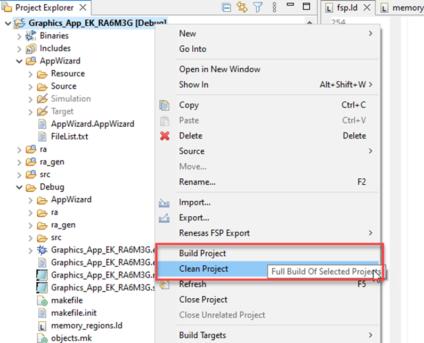
Task: Toggle Link with Editor in Project Explorer
Action: tap(242, 7)
